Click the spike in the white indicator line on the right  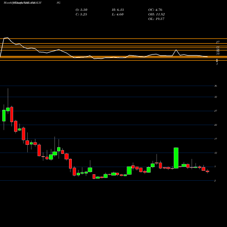pyautogui.click(x=176, y=50)
